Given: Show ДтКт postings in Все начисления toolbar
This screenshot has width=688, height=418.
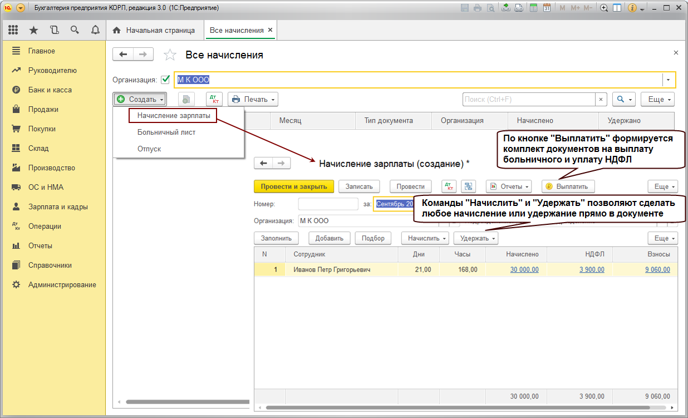Looking at the screenshot, I should [214, 99].
